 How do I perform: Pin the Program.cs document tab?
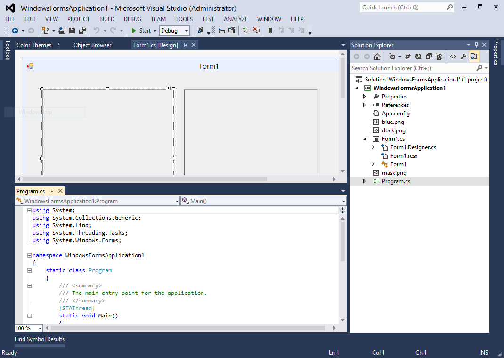click(x=52, y=191)
